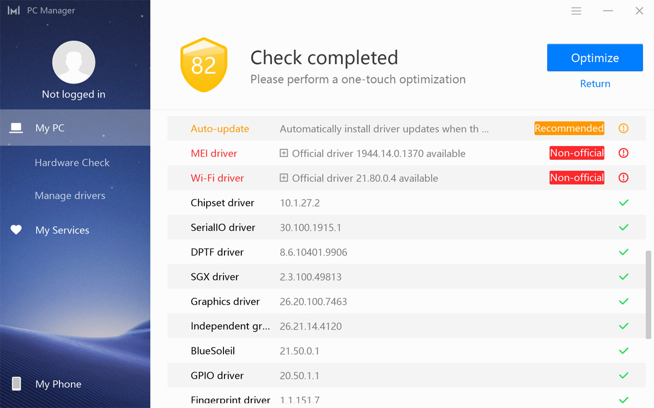Click the Official driver 1944.14.0.1370 available text
The image size is (654, 408).
coord(379,153)
